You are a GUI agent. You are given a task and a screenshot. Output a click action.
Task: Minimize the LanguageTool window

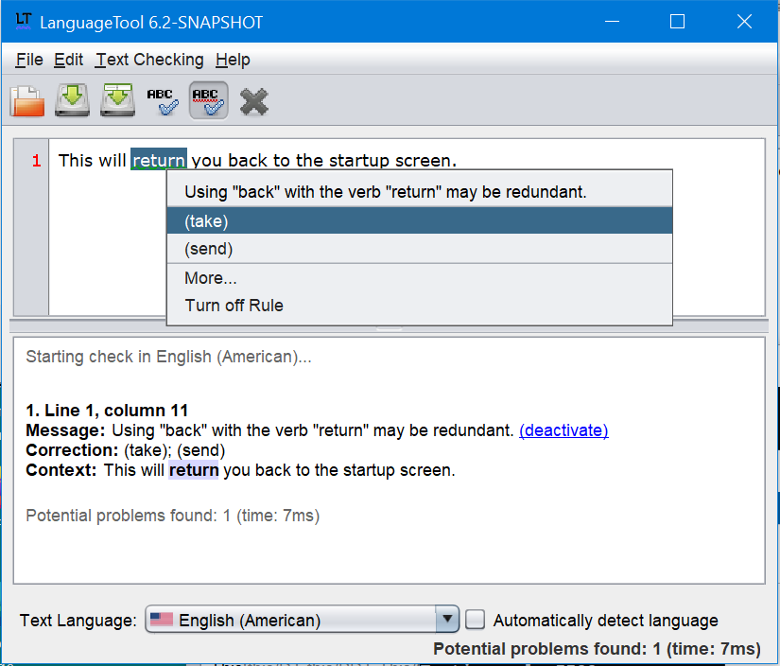pos(612,22)
